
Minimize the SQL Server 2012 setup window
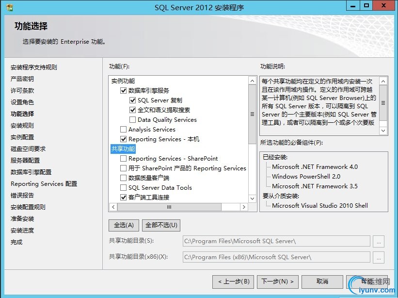click(353, 6)
